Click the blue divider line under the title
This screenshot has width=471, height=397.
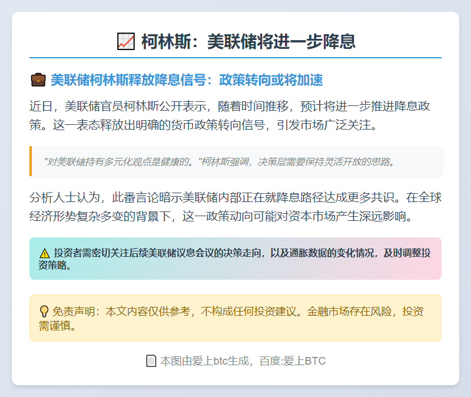235,57
